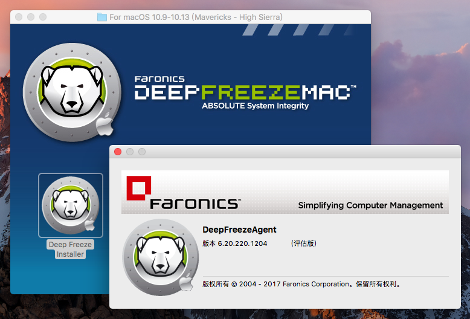Click the DEEPFREEZE MAC banner text
This screenshot has height=319, width=470.
tap(245, 92)
